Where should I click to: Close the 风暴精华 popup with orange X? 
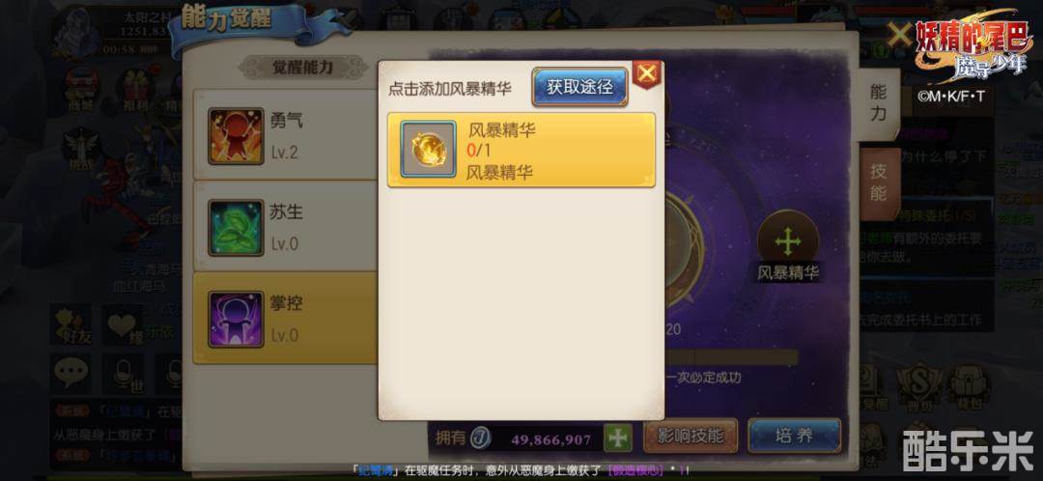click(x=646, y=74)
